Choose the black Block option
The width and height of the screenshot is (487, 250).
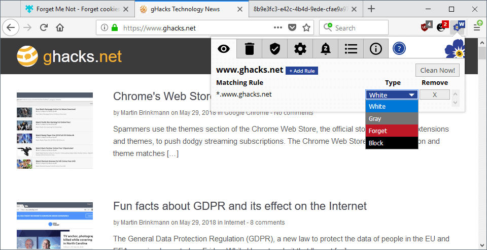pyautogui.click(x=392, y=143)
